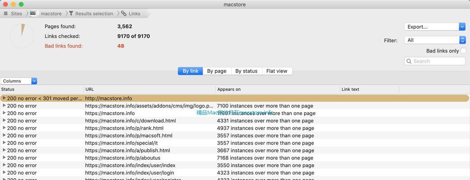Expand the p/macsoft.html row
The width and height of the screenshot is (470, 180).
pos(4,135)
